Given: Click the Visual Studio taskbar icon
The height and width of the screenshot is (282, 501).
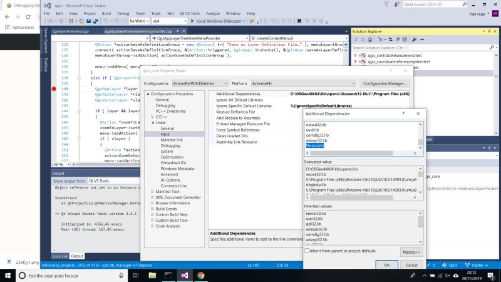Looking at the screenshot, I should pos(184,275).
